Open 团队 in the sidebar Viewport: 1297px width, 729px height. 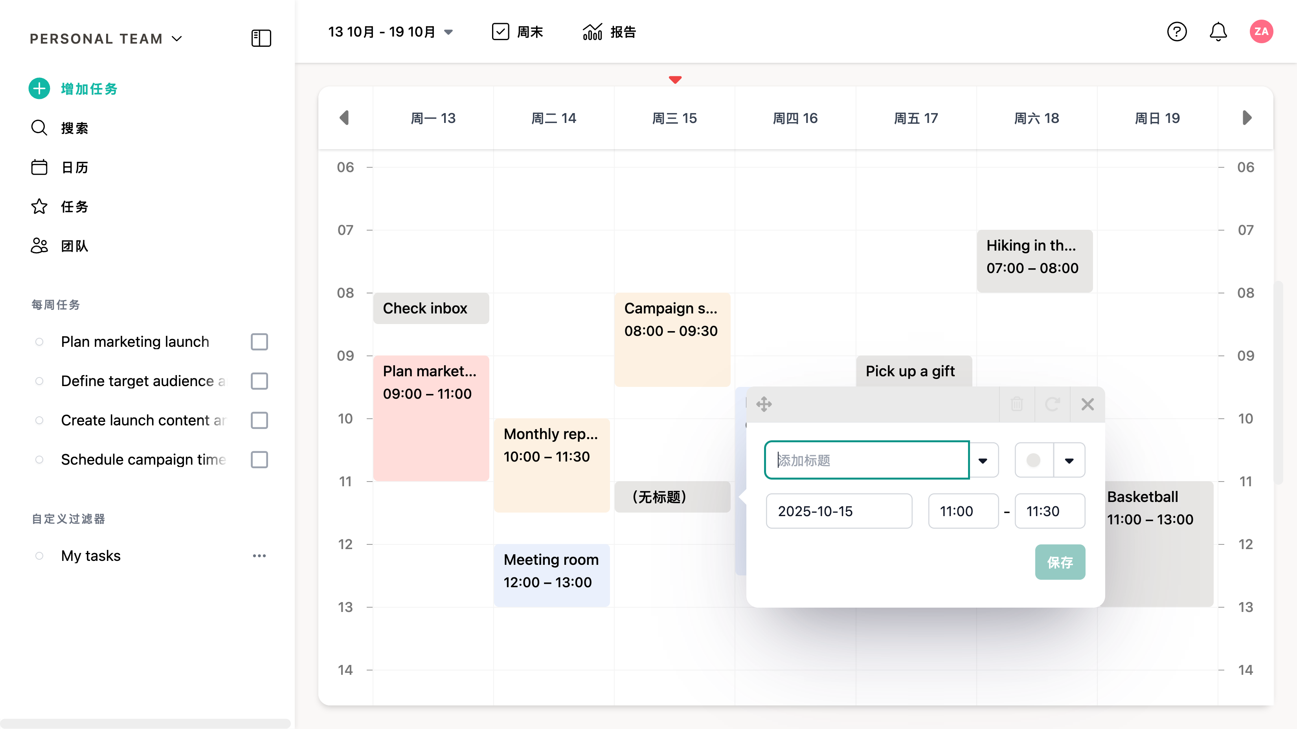pos(74,246)
